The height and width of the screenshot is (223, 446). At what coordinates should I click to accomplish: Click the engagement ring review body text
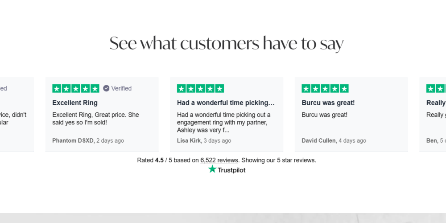click(x=223, y=122)
